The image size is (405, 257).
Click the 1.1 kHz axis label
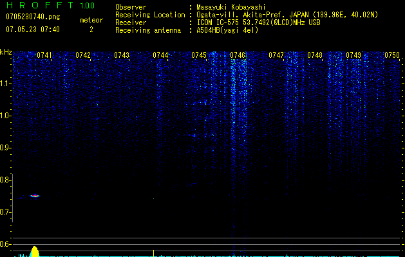click(x=5, y=84)
